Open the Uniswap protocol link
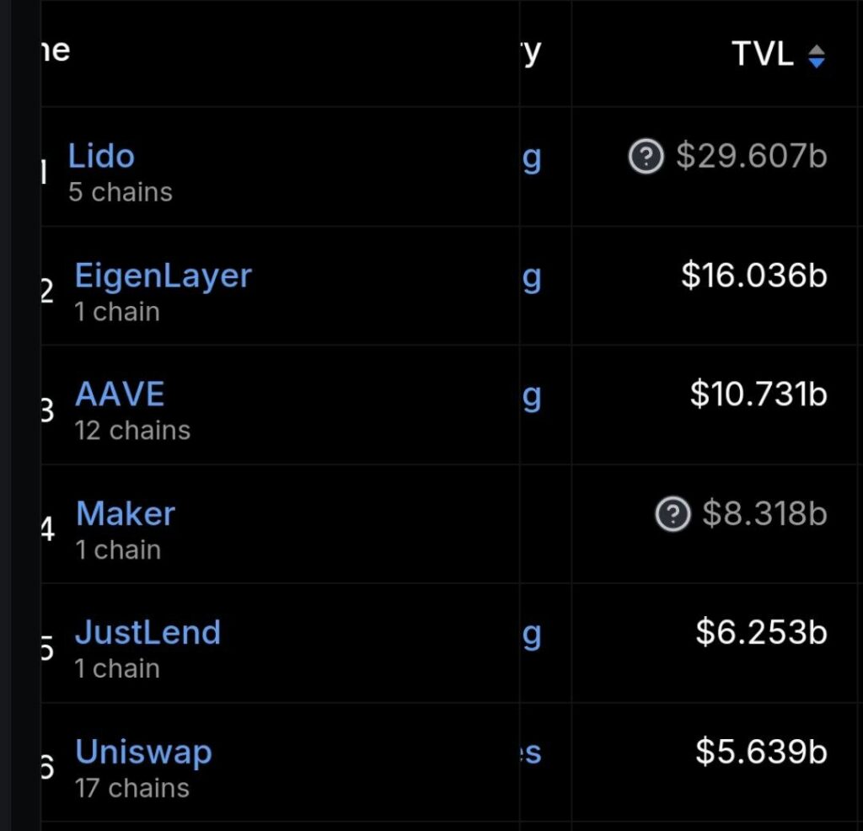The width and height of the screenshot is (863, 831). click(x=143, y=753)
